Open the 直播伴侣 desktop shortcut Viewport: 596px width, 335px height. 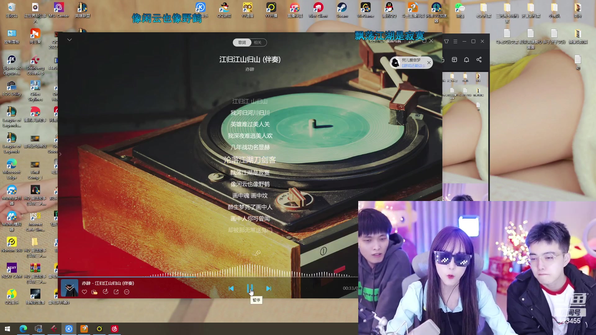pyautogui.click(x=295, y=10)
